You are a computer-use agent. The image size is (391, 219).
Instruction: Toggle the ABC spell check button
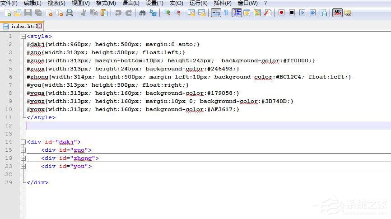[337, 13]
